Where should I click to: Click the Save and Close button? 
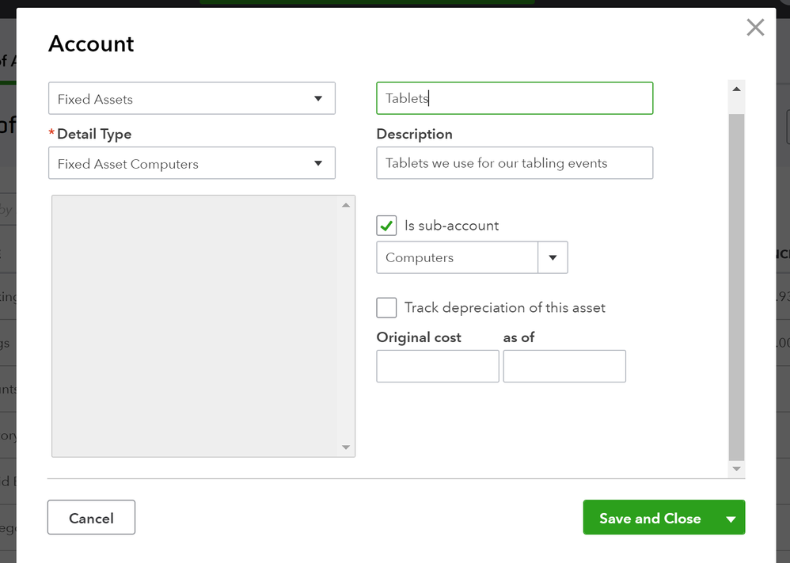(x=650, y=518)
